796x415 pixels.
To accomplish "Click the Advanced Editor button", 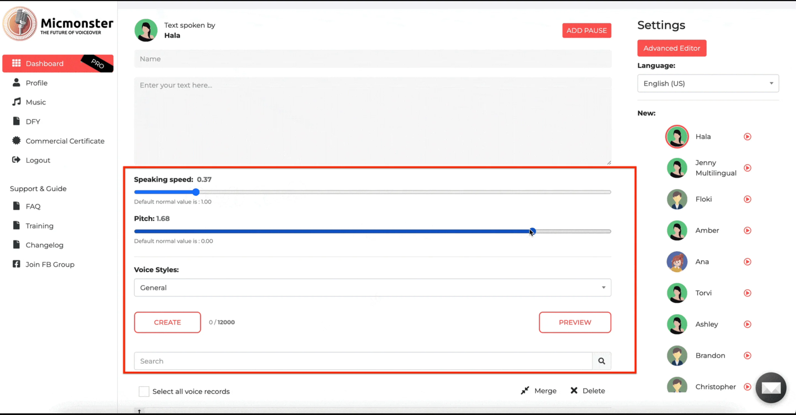I will pyautogui.click(x=672, y=48).
